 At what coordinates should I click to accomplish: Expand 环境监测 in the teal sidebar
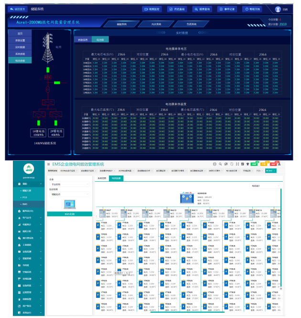pos(29,278)
